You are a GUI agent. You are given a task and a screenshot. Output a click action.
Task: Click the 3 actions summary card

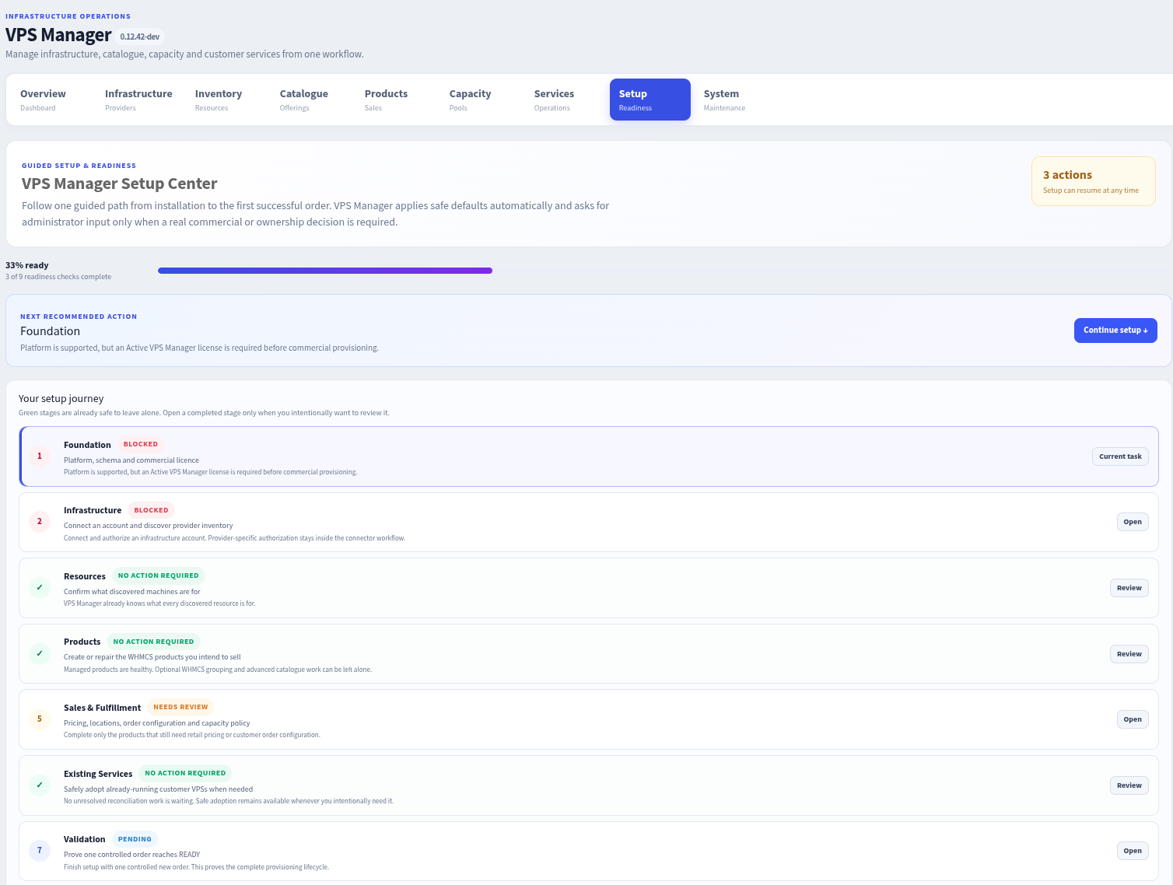pyautogui.click(x=1094, y=182)
